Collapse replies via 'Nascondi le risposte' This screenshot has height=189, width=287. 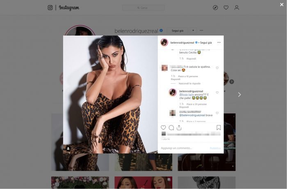click(189, 83)
